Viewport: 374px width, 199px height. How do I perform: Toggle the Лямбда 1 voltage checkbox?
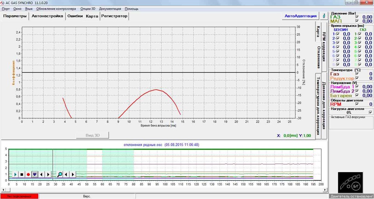(357, 87)
